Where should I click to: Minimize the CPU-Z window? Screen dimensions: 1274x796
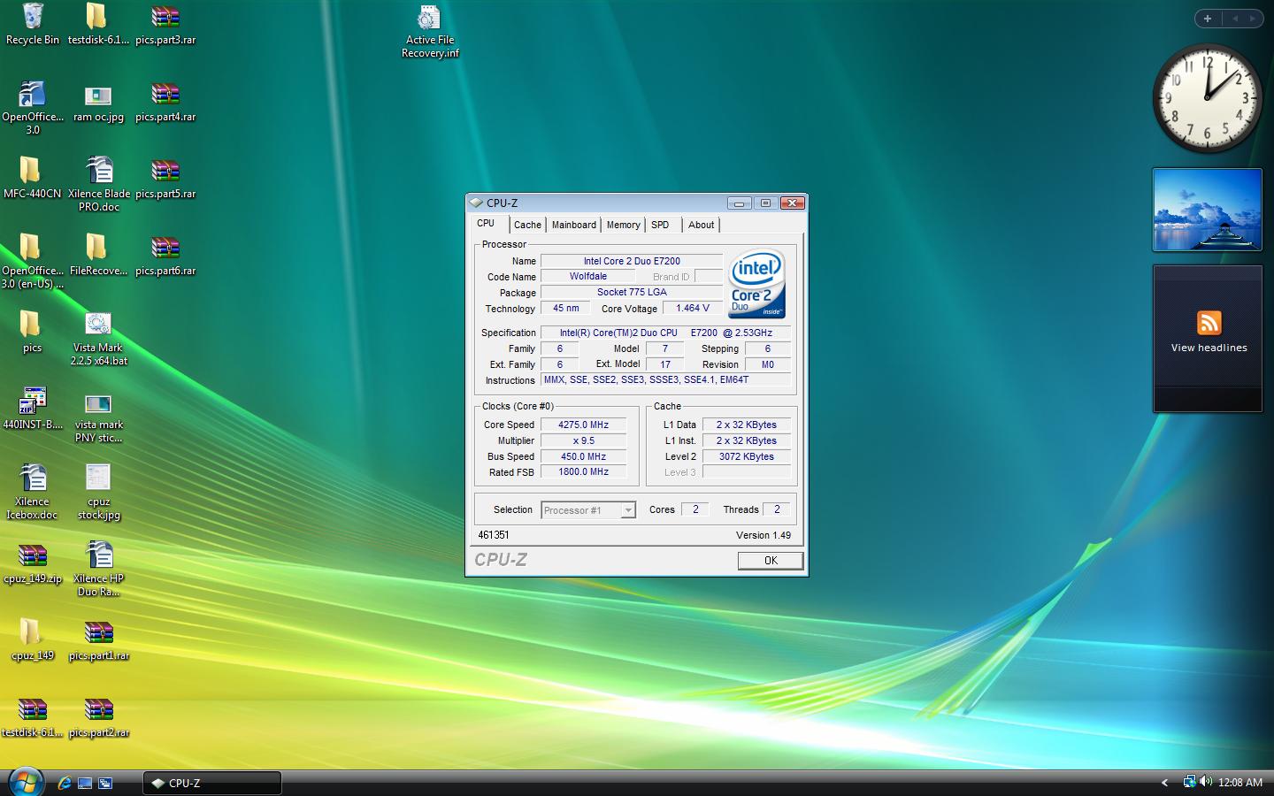pyautogui.click(x=739, y=203)
